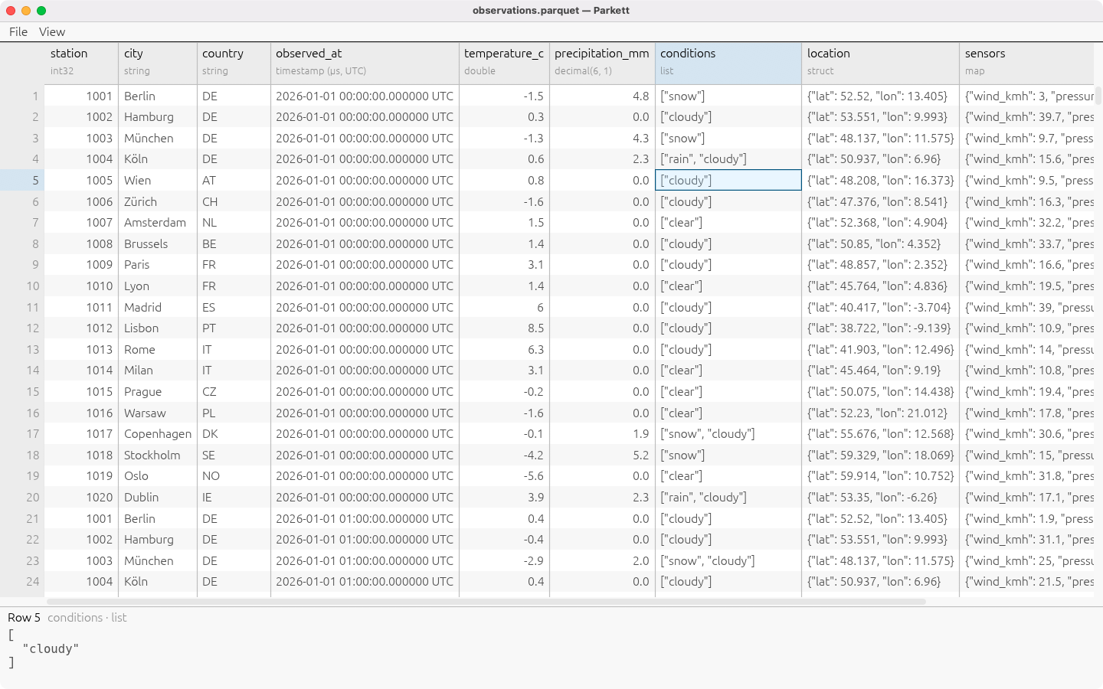Viewport: 1103px width, 689px height.
Task: Select location cell for Oslo
Action: click(x=880, y=476)
